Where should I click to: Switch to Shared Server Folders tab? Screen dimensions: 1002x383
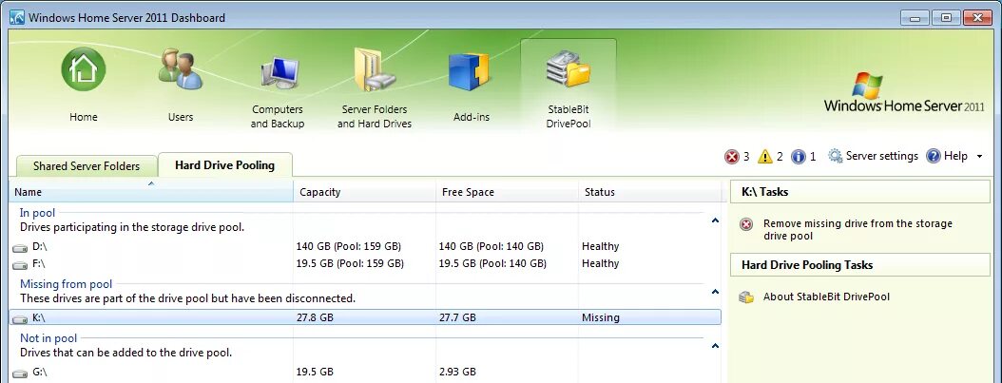[x=87, y=166]
